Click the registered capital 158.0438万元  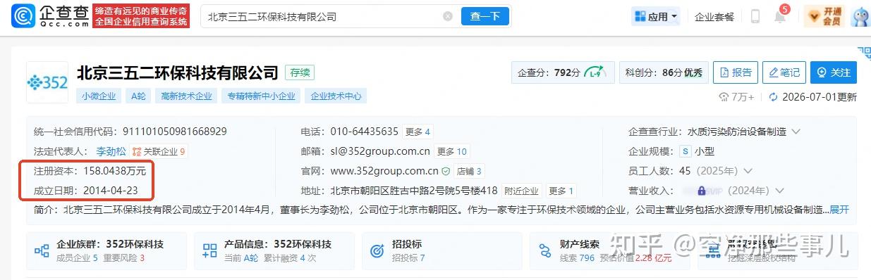coord(114,171)
